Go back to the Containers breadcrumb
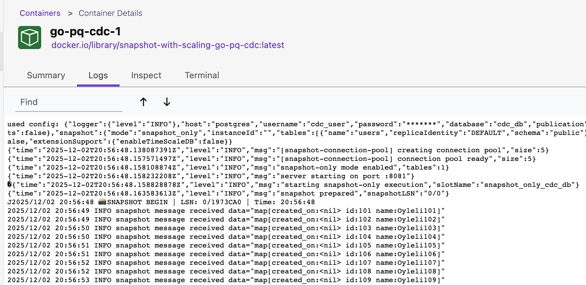The image size is (586, 285). tap(40, 13)
